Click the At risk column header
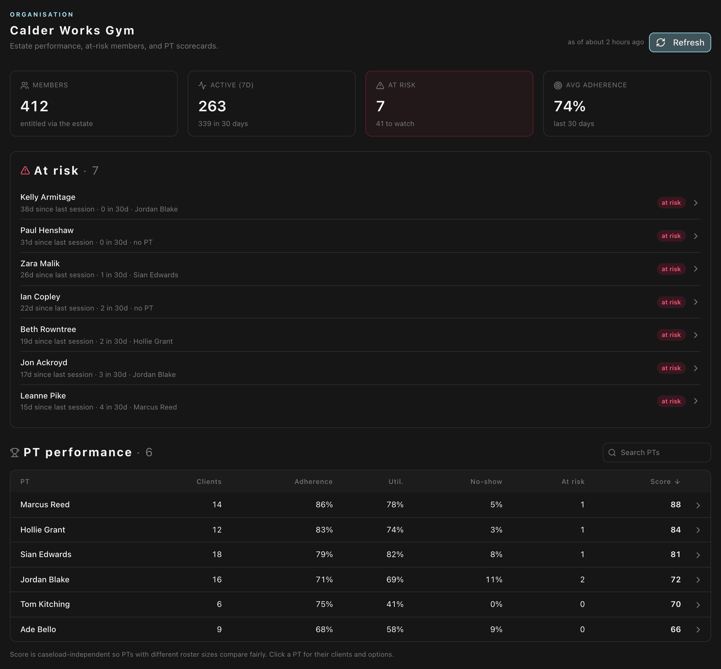Screen dimensions: 721x669 click(x=573, y=481)
